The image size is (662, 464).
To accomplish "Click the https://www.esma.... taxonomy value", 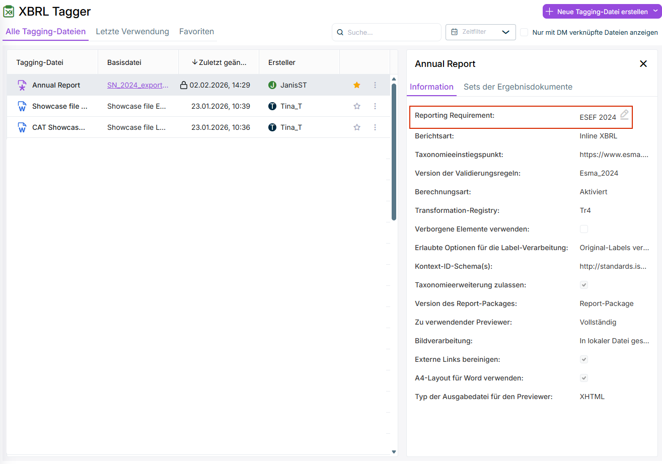I will tap(614, 154).
